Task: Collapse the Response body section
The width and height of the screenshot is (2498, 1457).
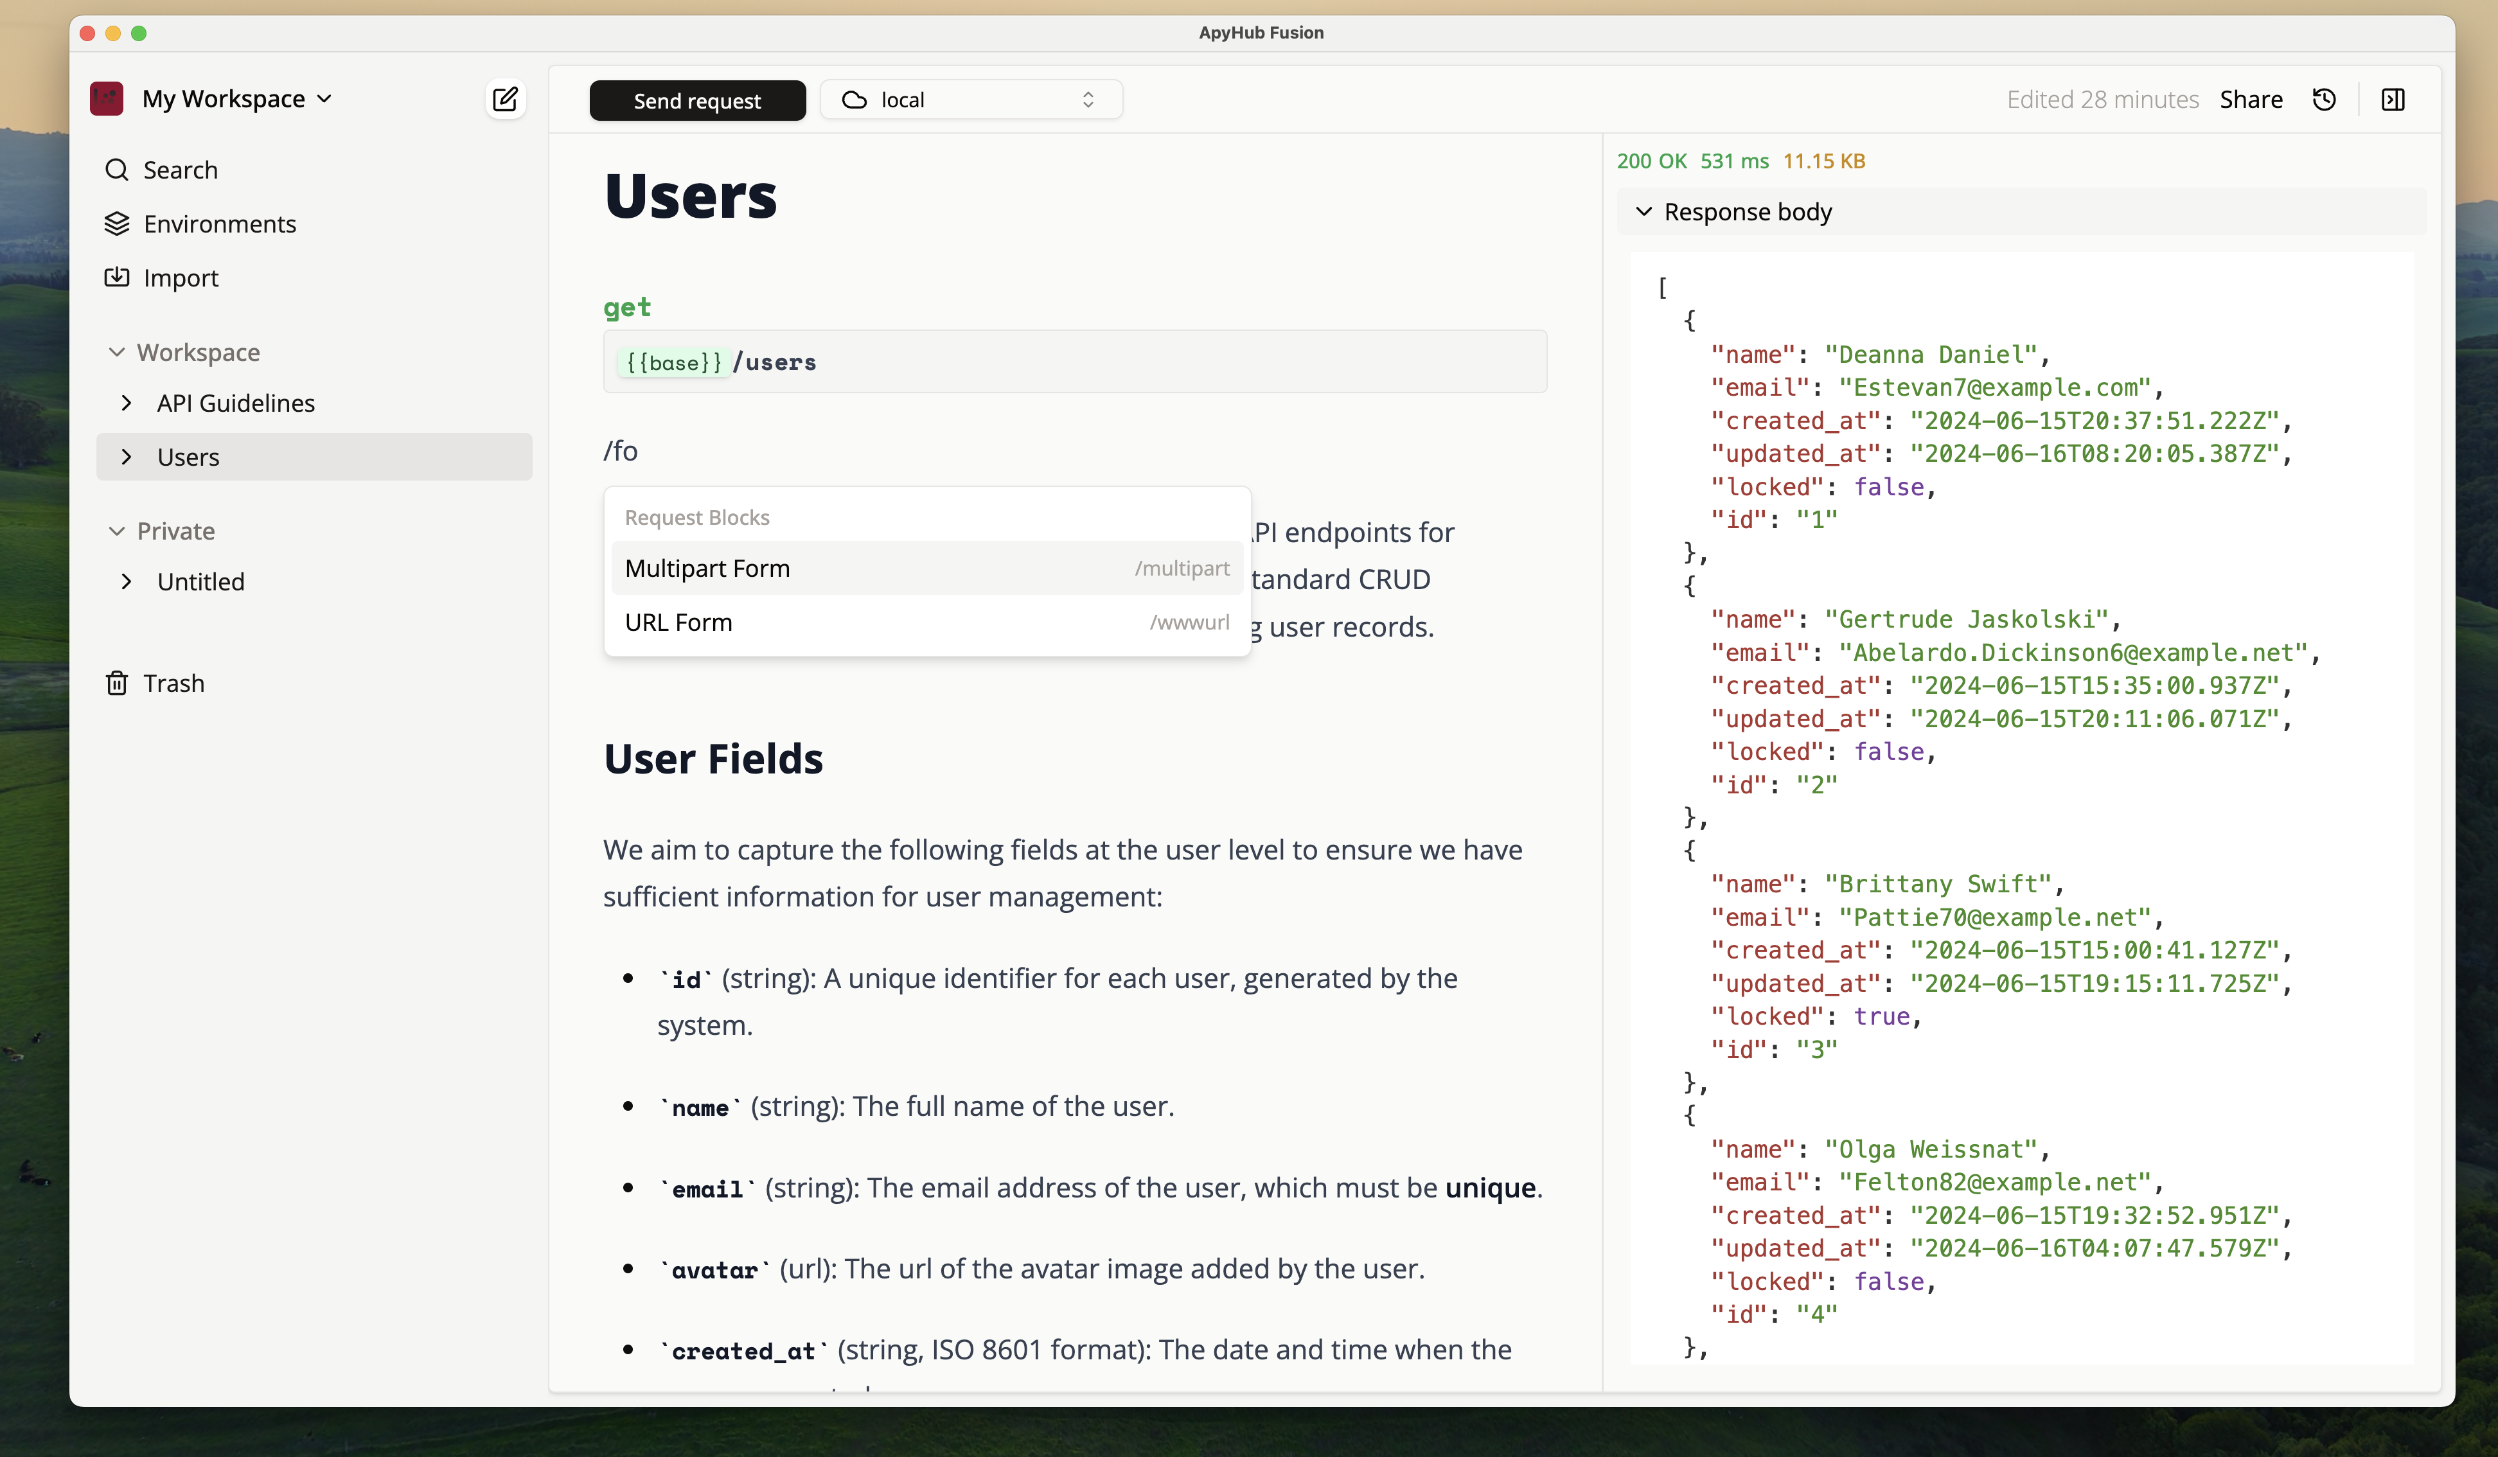Action: 1645,211
